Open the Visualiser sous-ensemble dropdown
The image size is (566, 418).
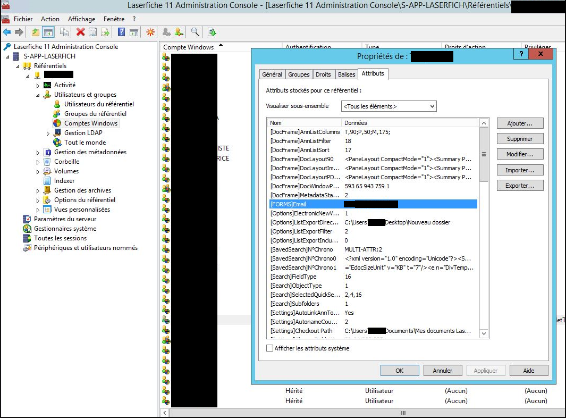point(389,106)
